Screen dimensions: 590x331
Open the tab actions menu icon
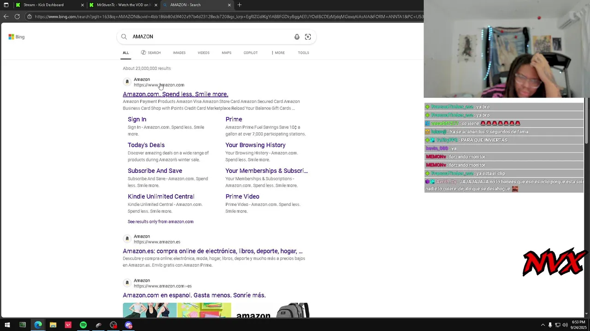(6, 5)
